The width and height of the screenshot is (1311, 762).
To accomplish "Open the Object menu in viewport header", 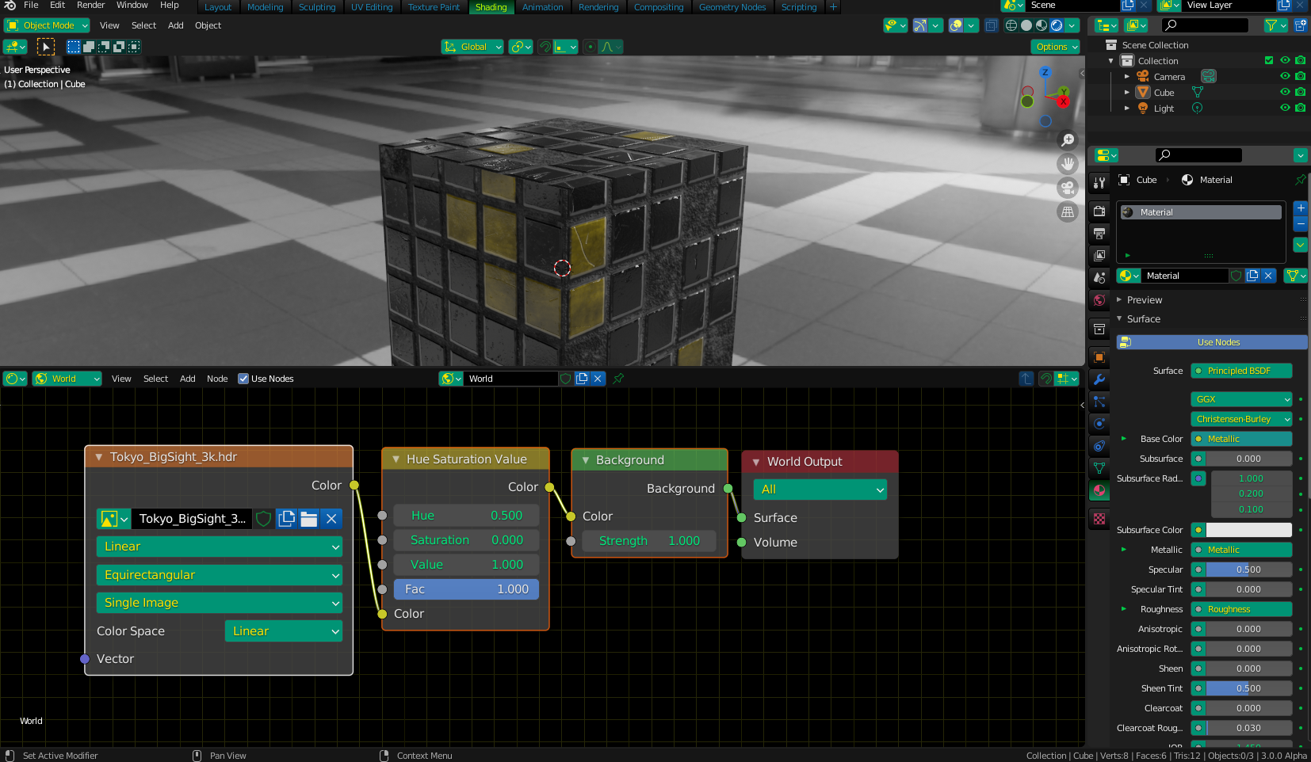I will (x=208, y=25).
